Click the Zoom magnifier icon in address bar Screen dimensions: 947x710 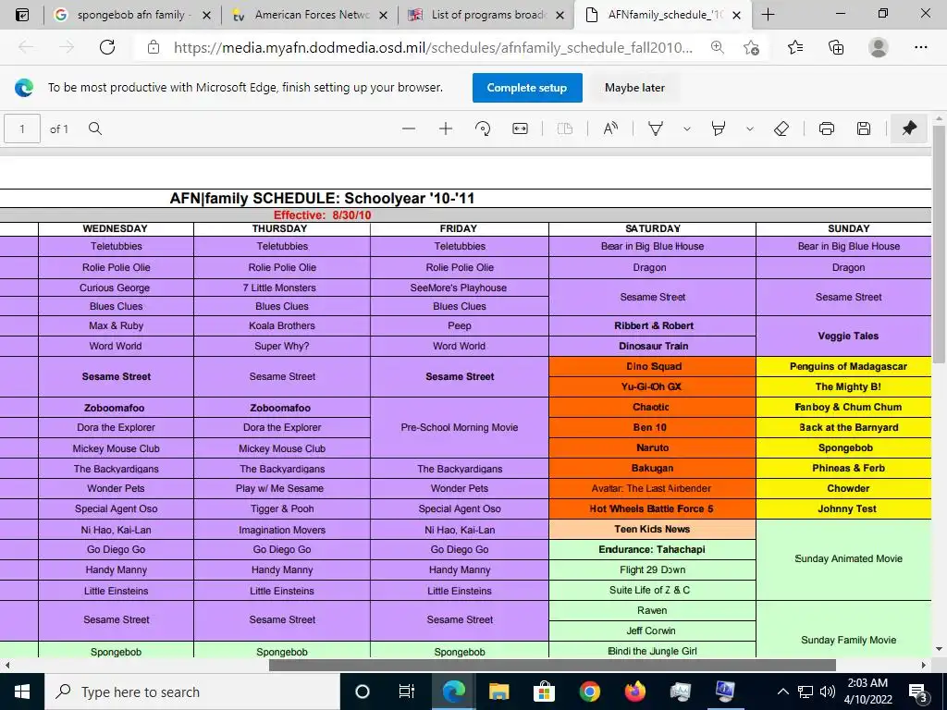click(x=718, y=47)
